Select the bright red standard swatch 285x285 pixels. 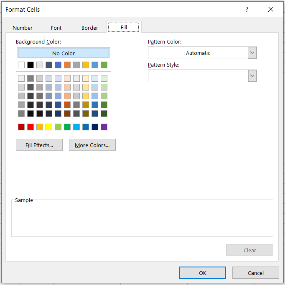(x=31, y=127)
